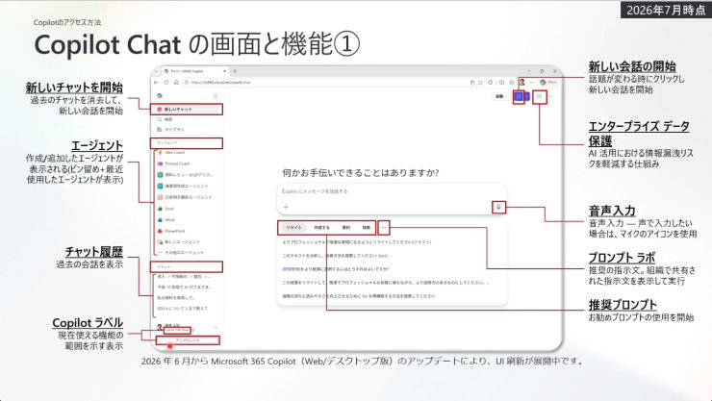Click the user avatar at sidebar bottom
Screen dimensions: 712x401
(160, 327)
